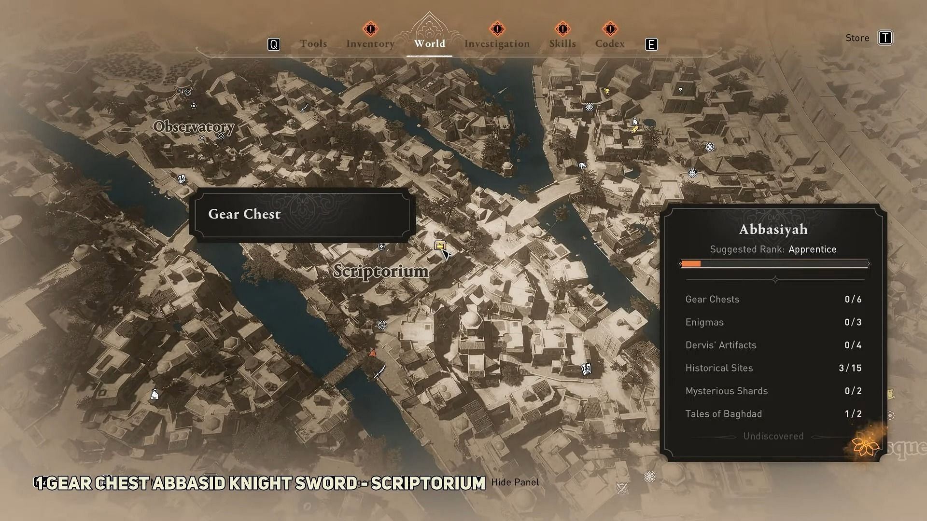
Task: Select the Investigation menu tab
Action: pos(497,44)
